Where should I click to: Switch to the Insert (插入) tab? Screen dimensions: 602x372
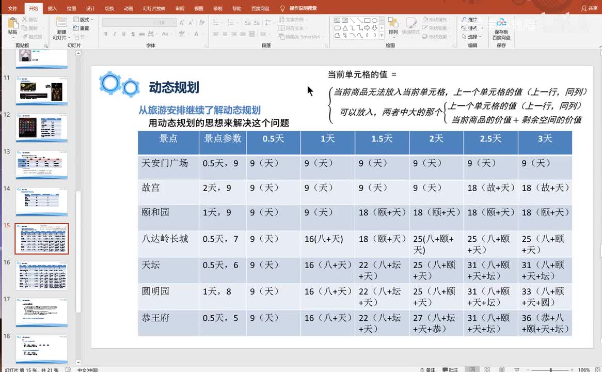click(x=52, y=8)
